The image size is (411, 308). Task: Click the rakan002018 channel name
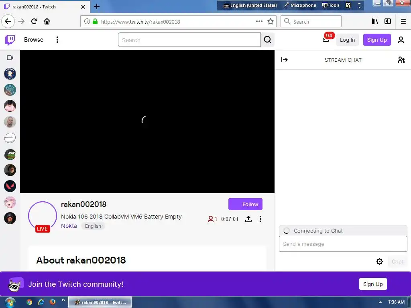point(83,204)
